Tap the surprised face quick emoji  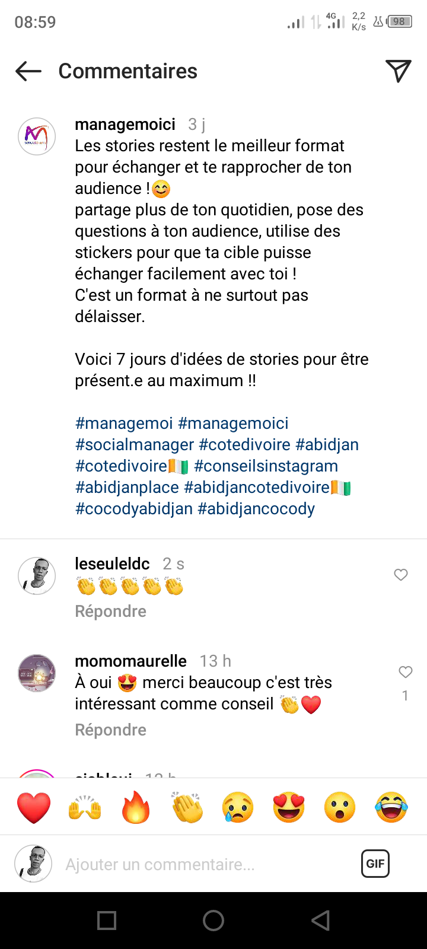[x=340, y=807]
